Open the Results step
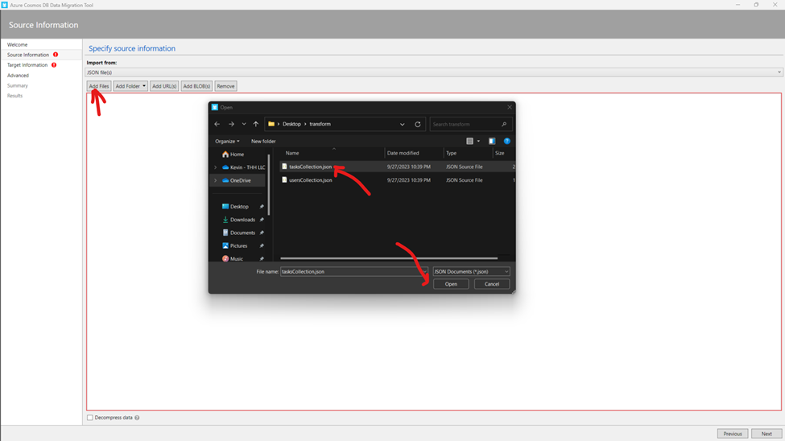 (14, 96)
